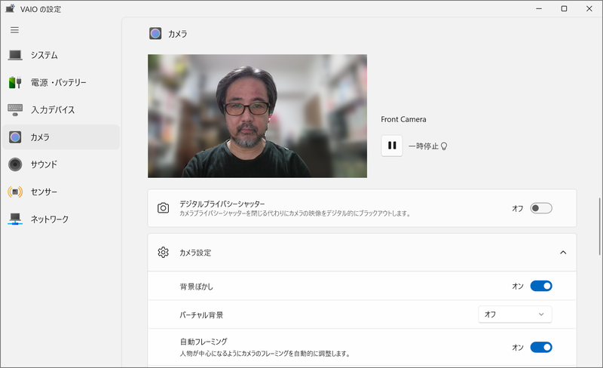The width and height of the screenshot is (603, 368).
Task: Click the デジタルプライバシーシャッター camera icon
Action: 163,208
